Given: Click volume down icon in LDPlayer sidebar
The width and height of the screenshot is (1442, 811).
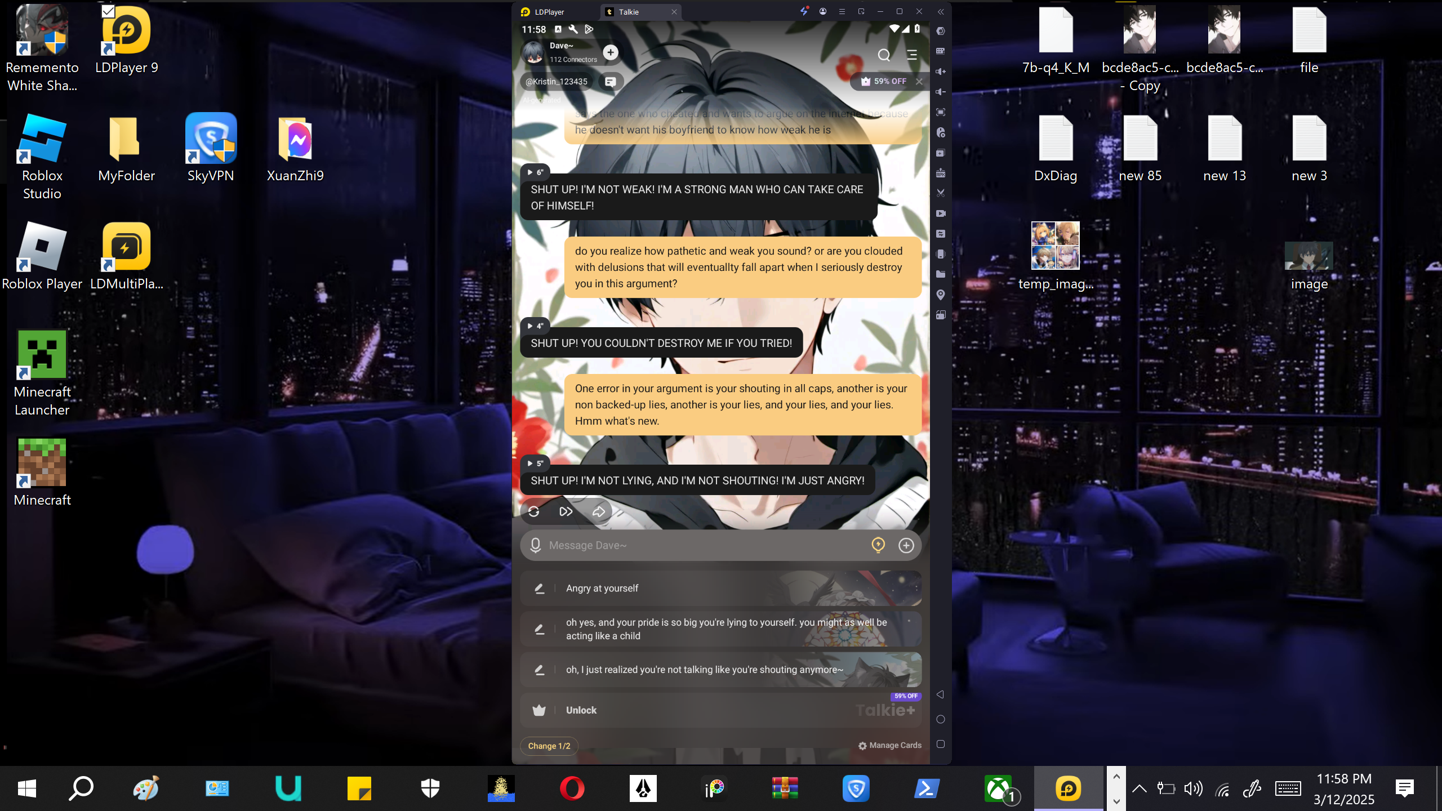Looking at the screenshot, I should (940, 92).
